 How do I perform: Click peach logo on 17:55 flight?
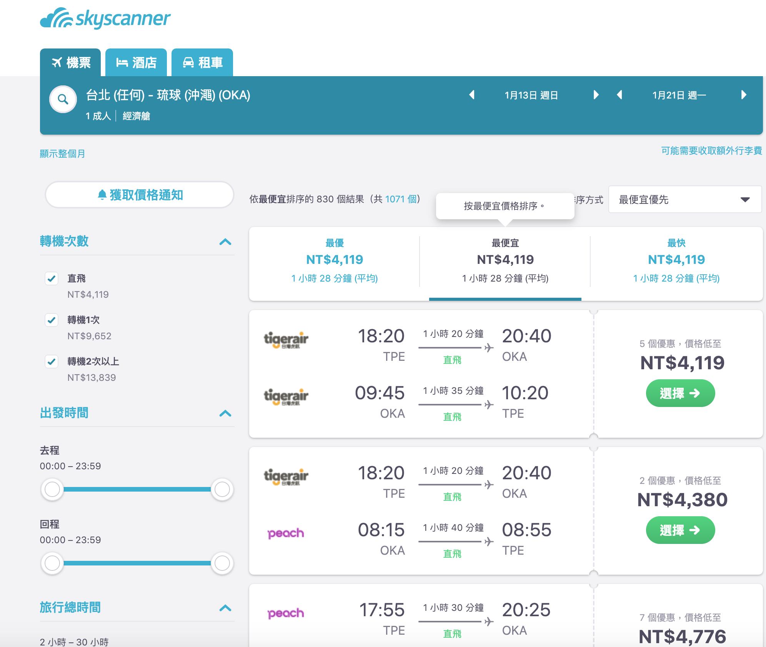(x=286, y=613)
